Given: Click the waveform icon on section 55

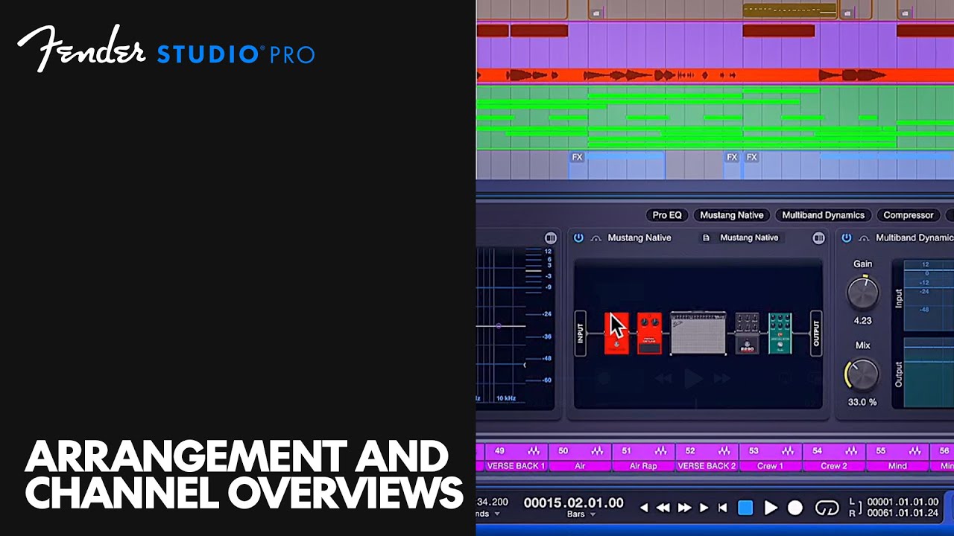Looking at the screenshot, I should coord(914,451).
